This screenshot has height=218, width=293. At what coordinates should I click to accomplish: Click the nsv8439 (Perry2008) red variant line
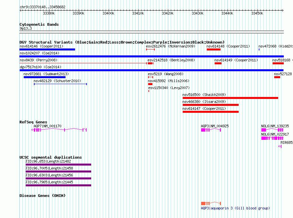[83, 63]
